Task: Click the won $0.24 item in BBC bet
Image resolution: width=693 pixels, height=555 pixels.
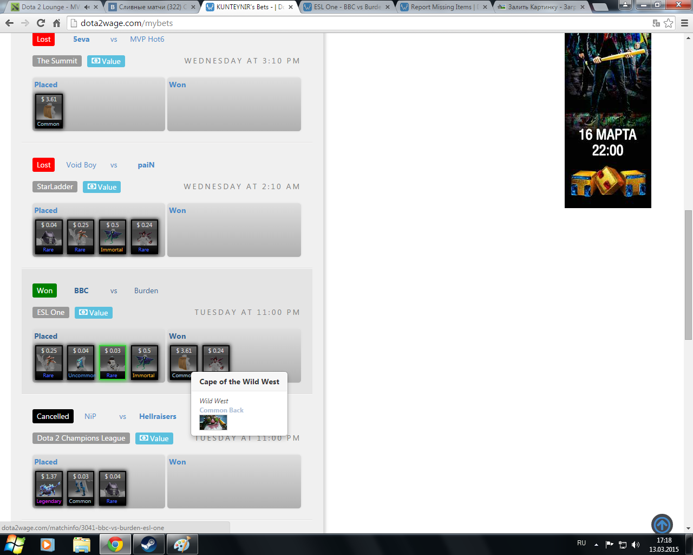Action: tap(215, 359)
